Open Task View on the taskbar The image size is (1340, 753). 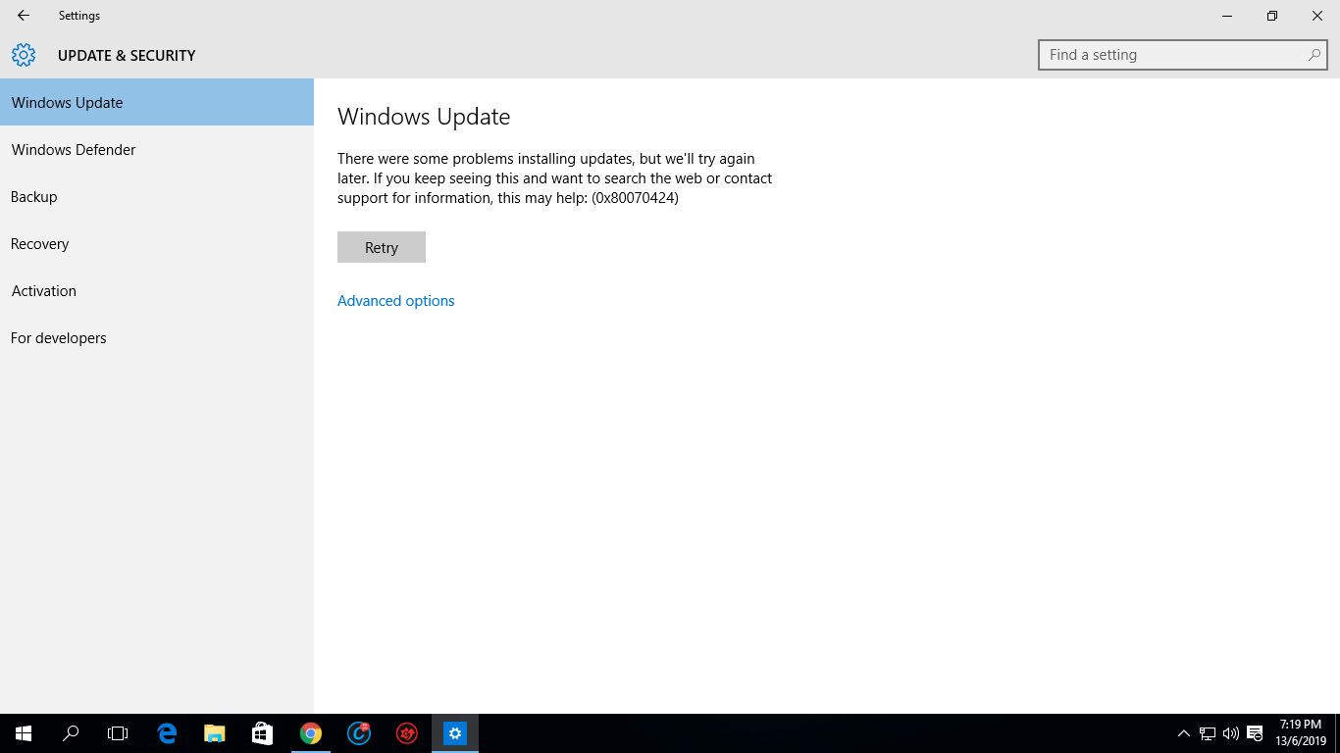click(118, 733)
